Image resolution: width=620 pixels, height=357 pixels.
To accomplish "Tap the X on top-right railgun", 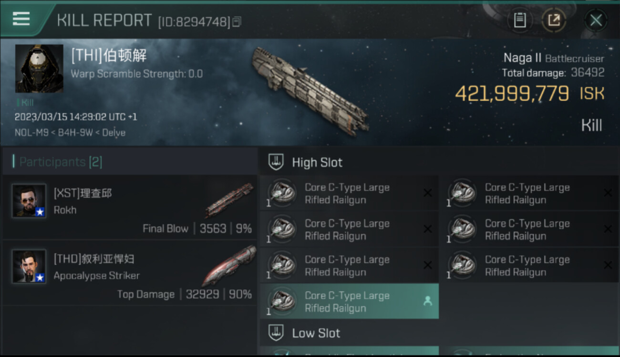I will (608, 193).
